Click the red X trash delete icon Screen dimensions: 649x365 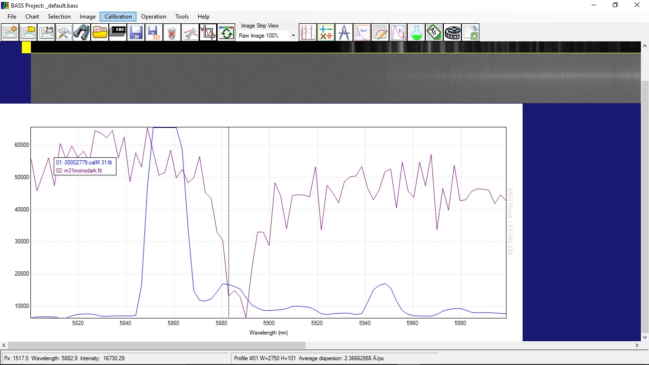tap(172, 33)
